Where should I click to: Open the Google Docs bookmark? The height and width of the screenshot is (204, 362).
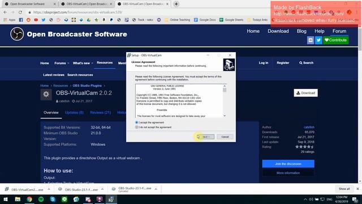coord(205,20)
